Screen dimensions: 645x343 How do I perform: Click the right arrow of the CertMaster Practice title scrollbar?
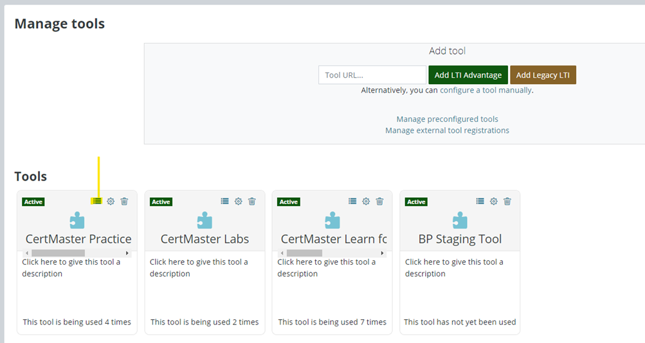pos(127,253)
